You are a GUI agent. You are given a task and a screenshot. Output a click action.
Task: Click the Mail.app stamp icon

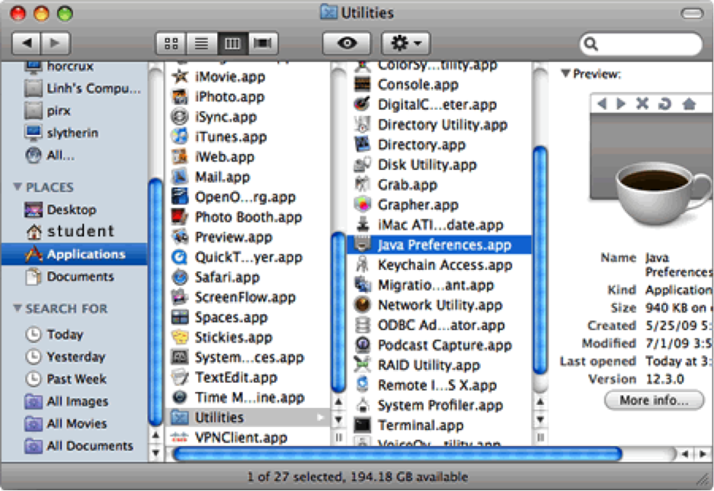[180, 177]
